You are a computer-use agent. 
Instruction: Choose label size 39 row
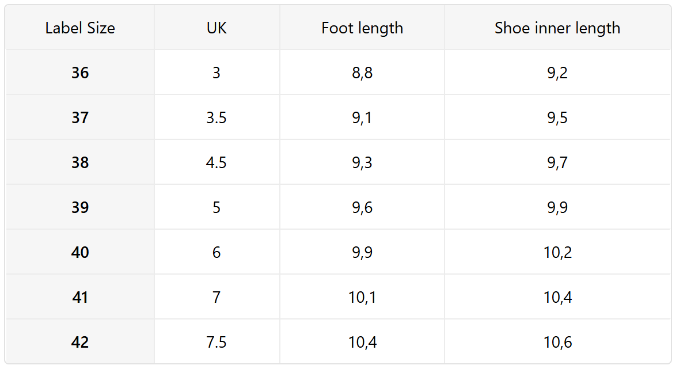click(x=80, y=208)
